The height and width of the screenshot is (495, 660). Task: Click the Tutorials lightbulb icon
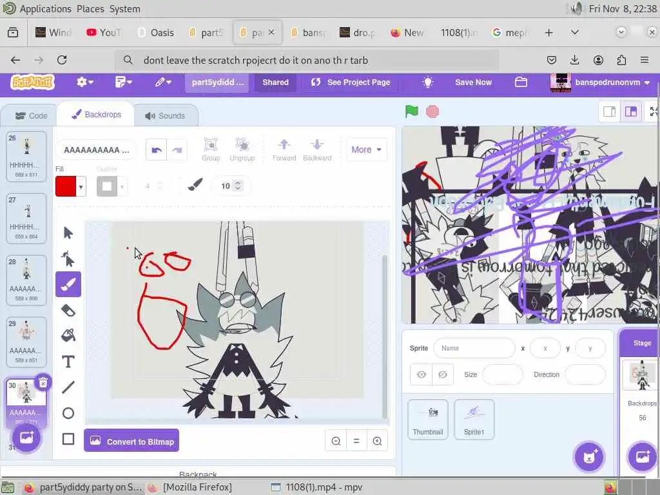(x=428, y=82)
